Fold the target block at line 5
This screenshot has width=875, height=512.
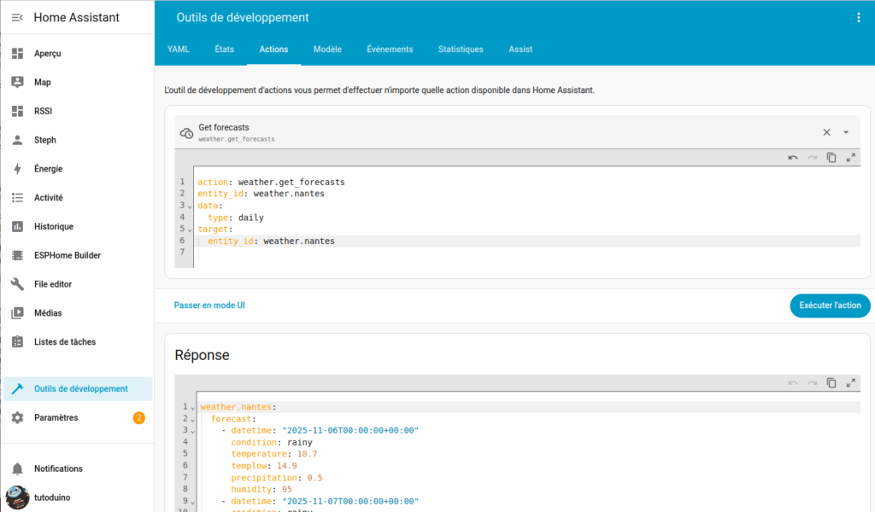point(190,230)
